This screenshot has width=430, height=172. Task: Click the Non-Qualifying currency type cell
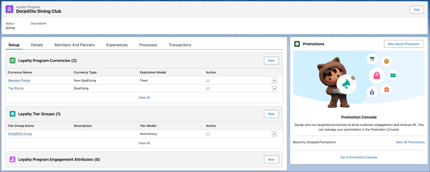tap(85, 80)
